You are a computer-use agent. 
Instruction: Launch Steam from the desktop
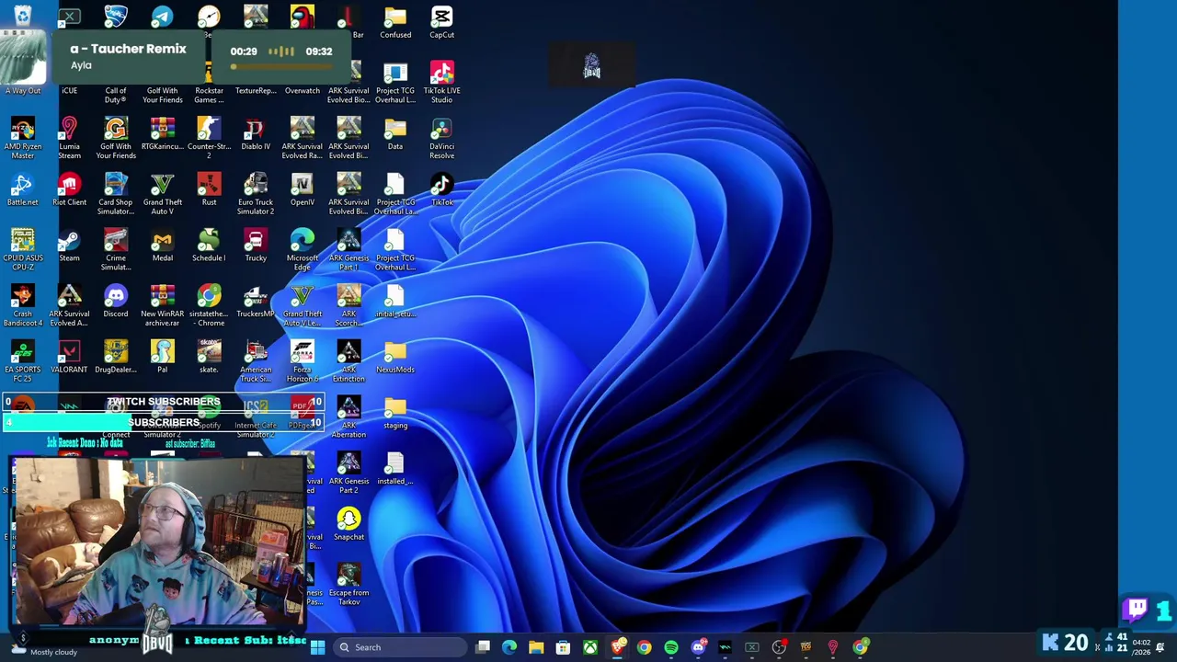tap(69, 245)
